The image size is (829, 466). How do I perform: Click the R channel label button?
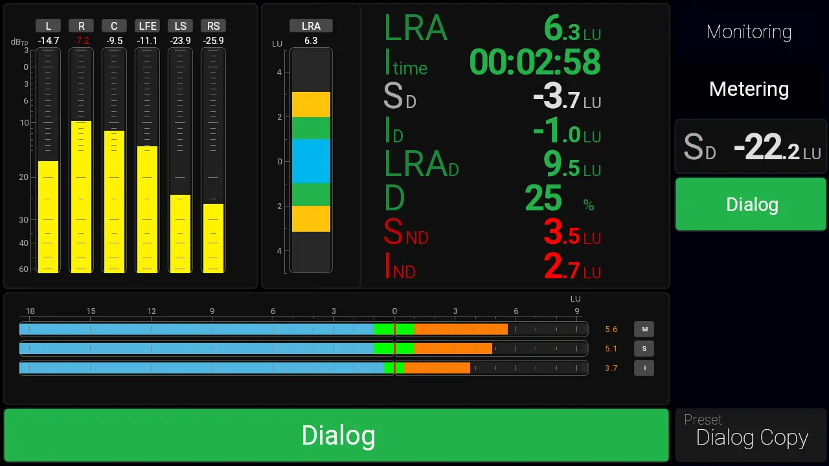(x=81, y=26)
